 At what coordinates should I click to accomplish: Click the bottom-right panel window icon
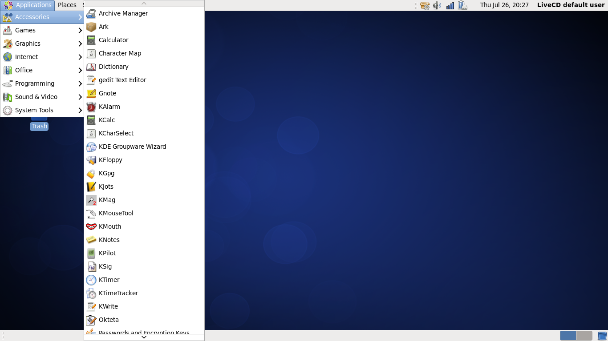(x=602, y=336)
